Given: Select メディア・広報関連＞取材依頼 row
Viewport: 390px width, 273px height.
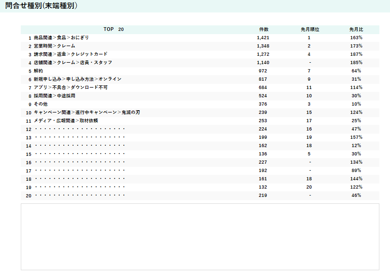Looking at the screenshot, I should click(66, 120).
